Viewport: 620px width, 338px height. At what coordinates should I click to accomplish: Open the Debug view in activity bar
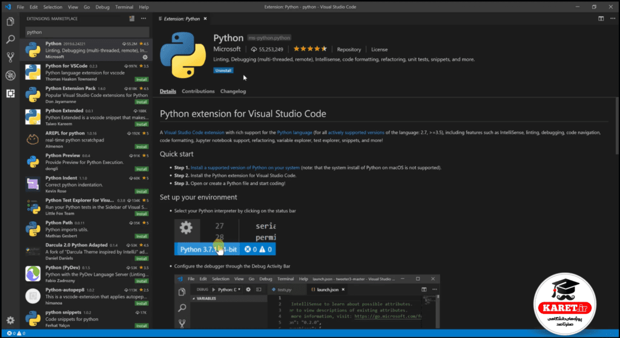click(11, 76)
